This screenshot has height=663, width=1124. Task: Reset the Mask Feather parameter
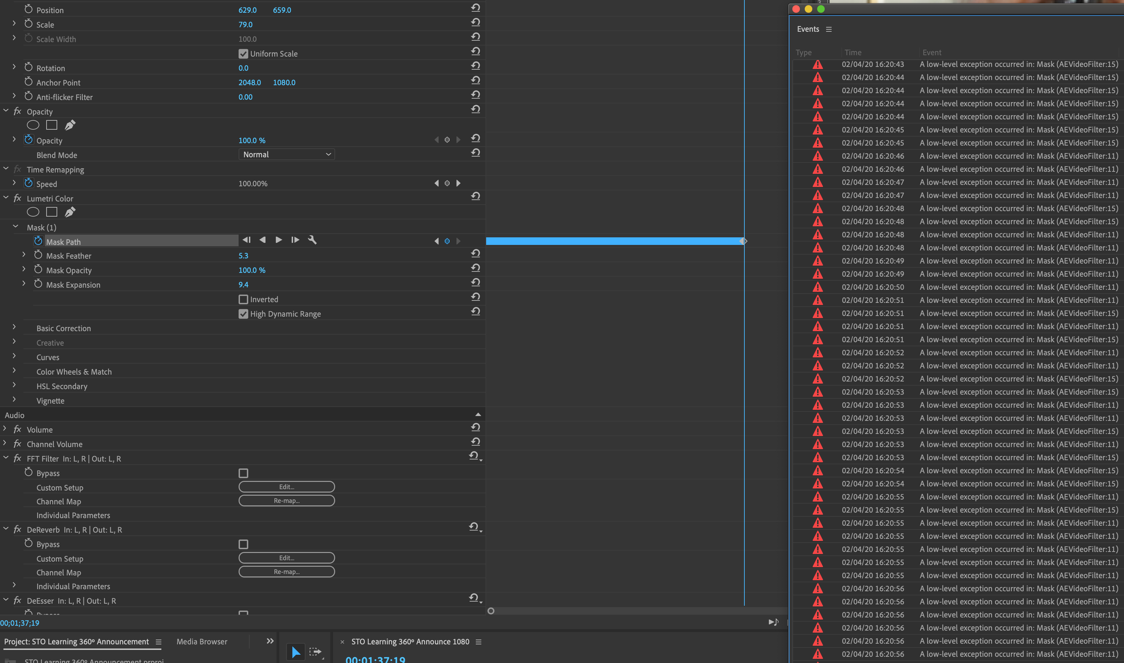point(475,254)
